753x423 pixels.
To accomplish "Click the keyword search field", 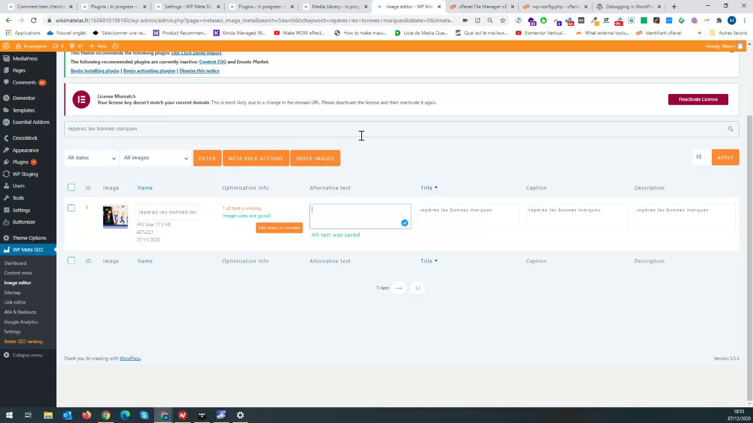I will 401,129.
